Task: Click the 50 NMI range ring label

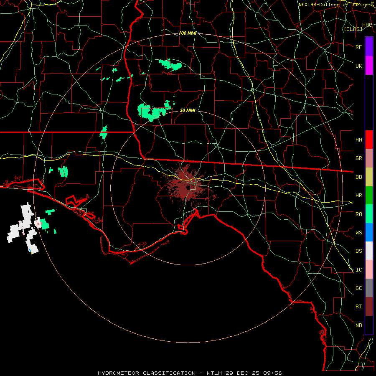Action: 188,110
